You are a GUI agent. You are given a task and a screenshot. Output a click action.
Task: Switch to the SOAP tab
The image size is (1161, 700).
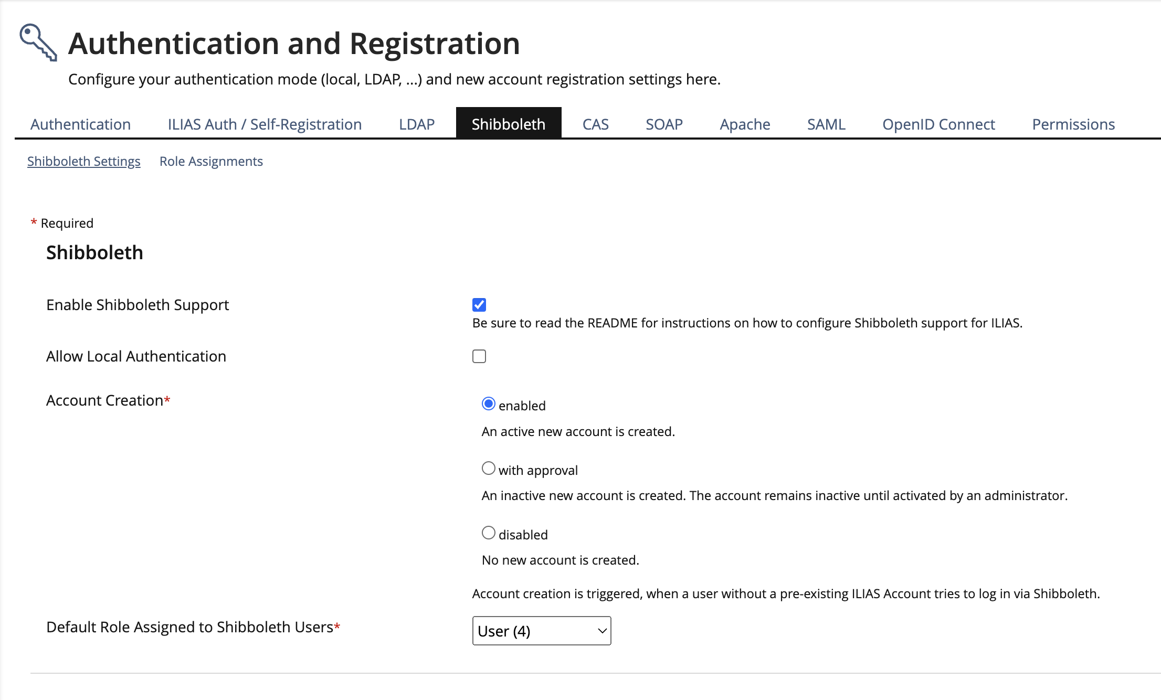(663, 124)
